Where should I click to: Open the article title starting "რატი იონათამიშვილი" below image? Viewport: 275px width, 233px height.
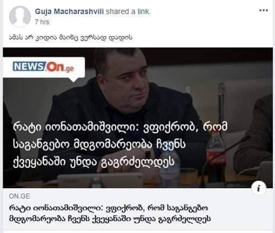coord(110,214)
